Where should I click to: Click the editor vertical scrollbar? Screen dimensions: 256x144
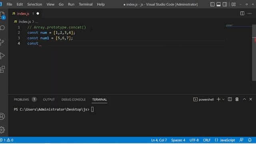(x=254, y=52)
